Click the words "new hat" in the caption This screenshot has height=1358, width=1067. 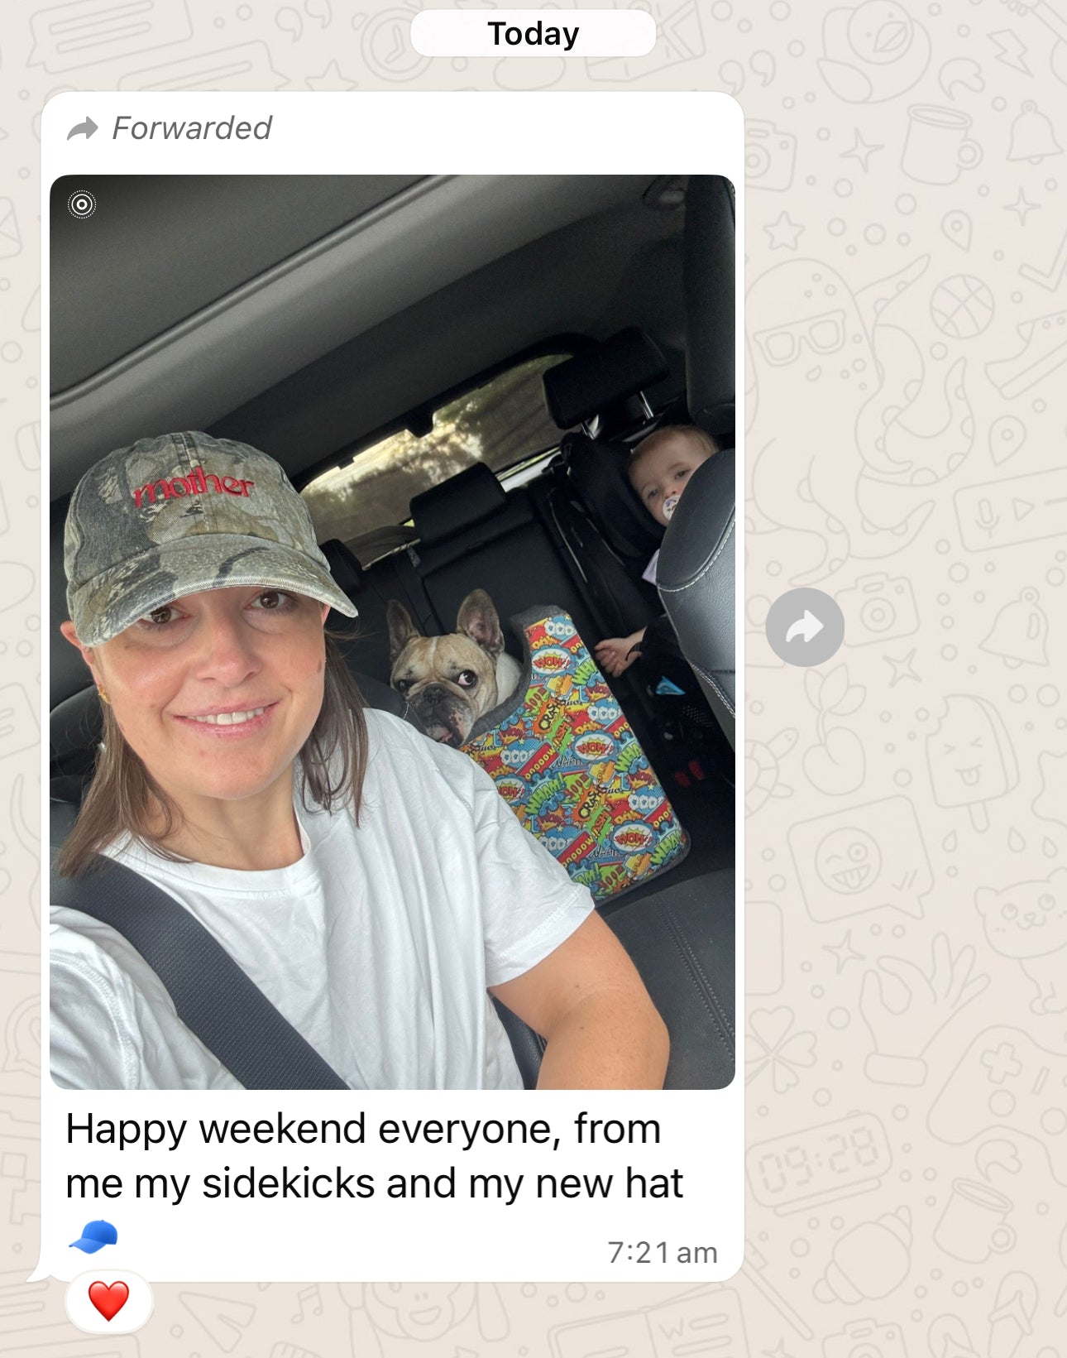coord(609,1183)
